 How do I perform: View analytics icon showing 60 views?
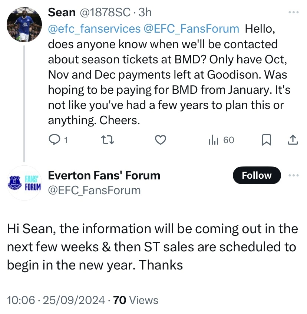pyautogui.click(x=214, y=140)
